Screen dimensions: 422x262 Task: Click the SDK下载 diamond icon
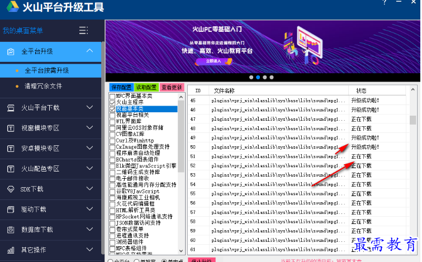click(x=11, y=189)
